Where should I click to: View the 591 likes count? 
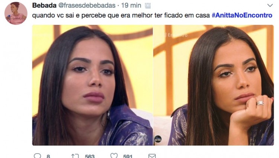128,156
